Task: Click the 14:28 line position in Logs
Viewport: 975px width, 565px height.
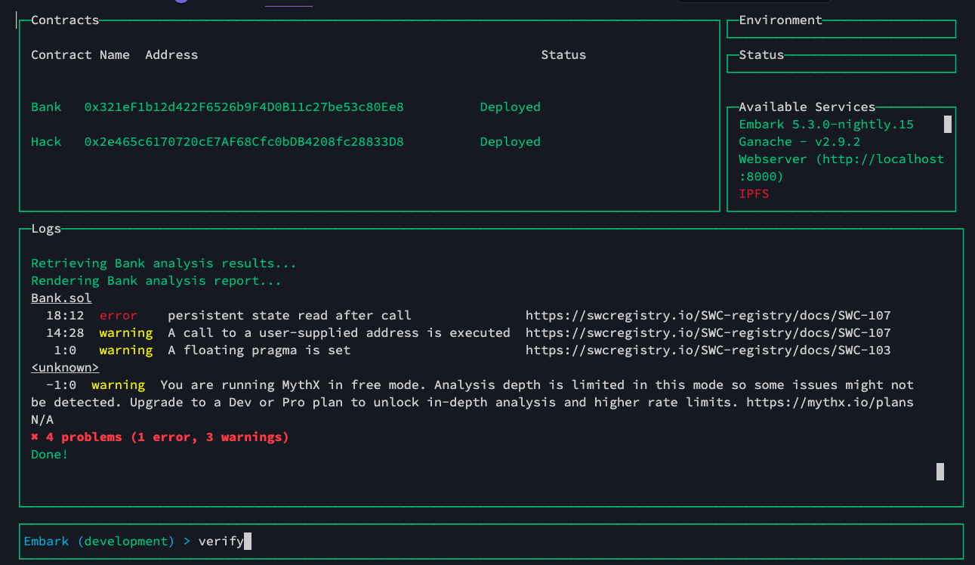Action: pyautogui.click(x=65, y=332)
